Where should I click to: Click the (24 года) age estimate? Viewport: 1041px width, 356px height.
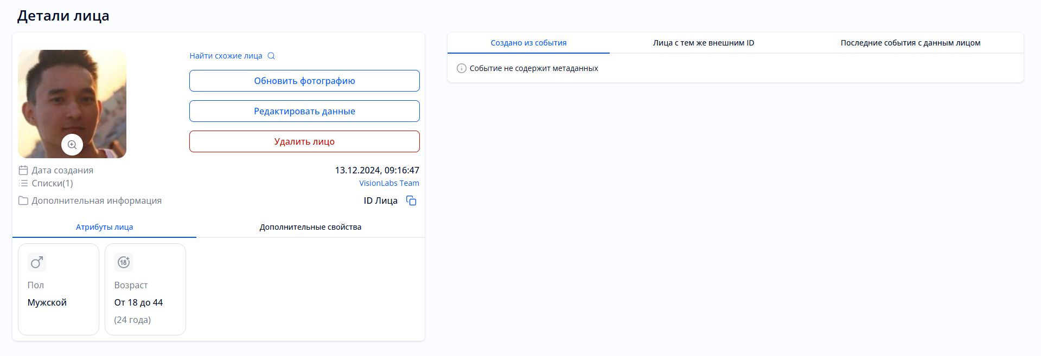click(132, 320)
